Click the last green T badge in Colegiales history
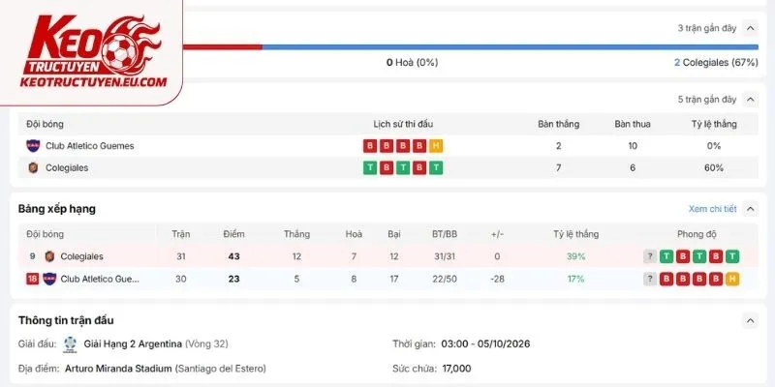775x387 pixels. [x=436, y=167]
